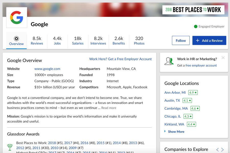Open the 2014 Best Places to Work link

(117, 143)
